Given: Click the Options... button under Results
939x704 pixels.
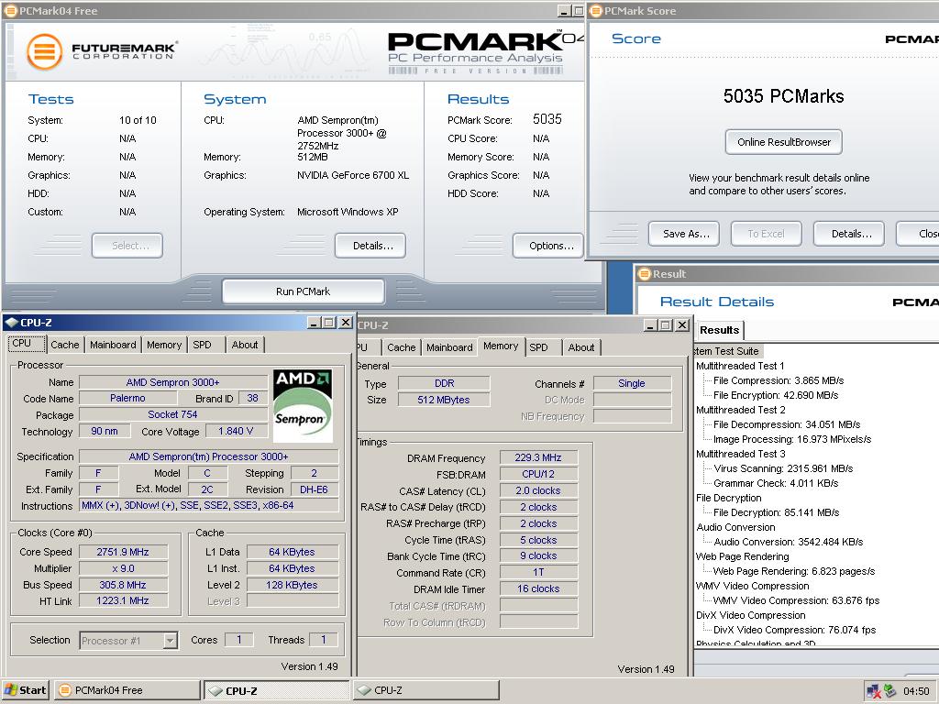Looking at the screenshot, I should tap(548, 246).
